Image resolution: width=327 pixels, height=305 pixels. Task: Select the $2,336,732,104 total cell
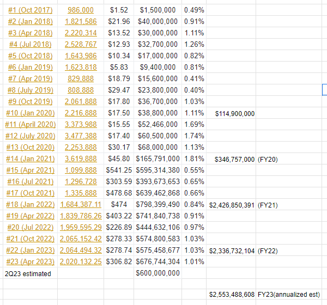(231, 251)
